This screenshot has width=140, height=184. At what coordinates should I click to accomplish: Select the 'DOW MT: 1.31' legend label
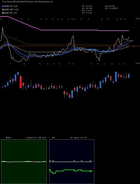(11, 10)
